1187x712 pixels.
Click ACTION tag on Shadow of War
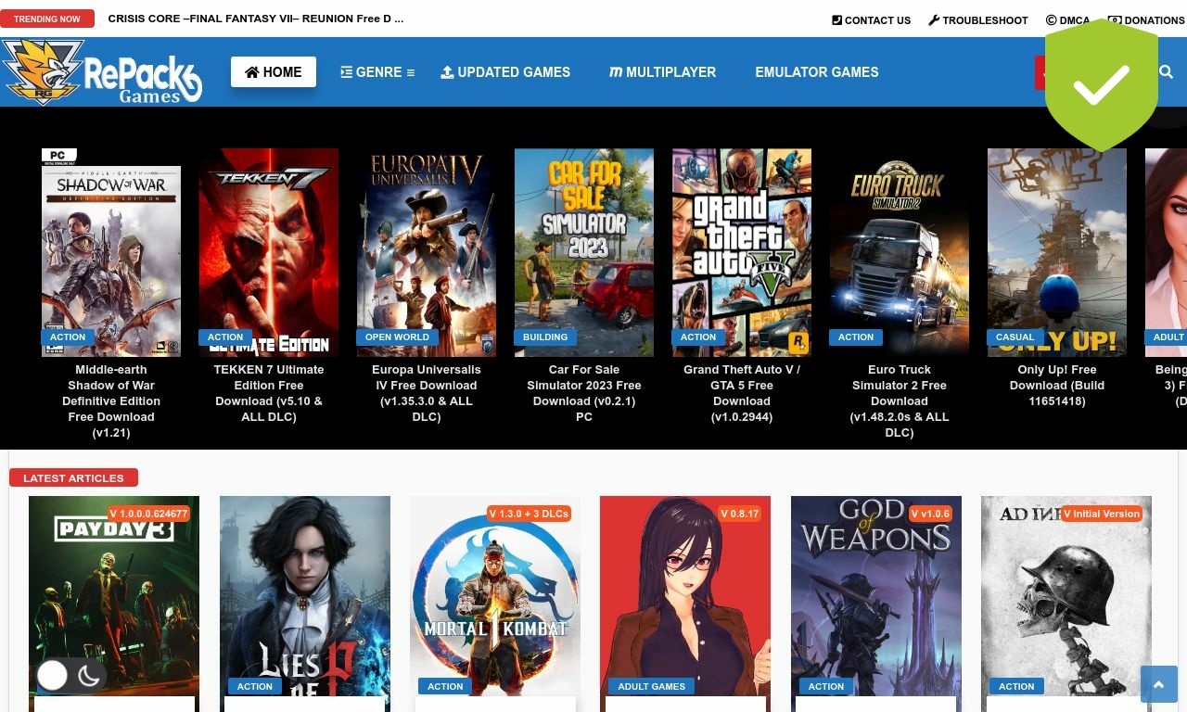(x=68, y=337)
